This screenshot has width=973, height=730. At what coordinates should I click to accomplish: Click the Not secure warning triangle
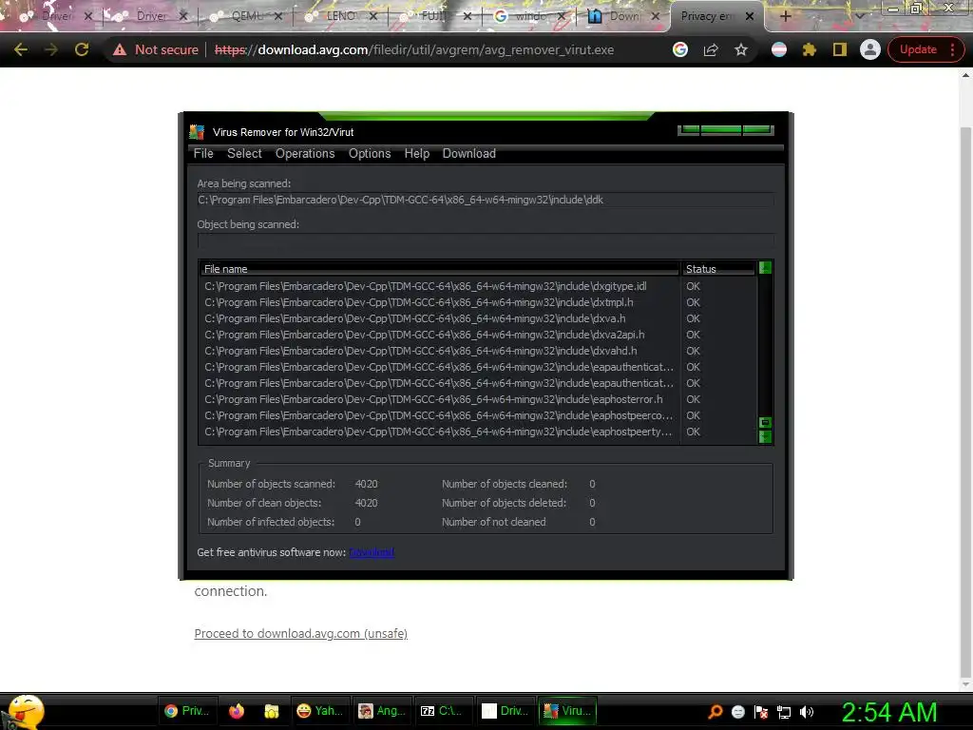[x=120, y=49]
